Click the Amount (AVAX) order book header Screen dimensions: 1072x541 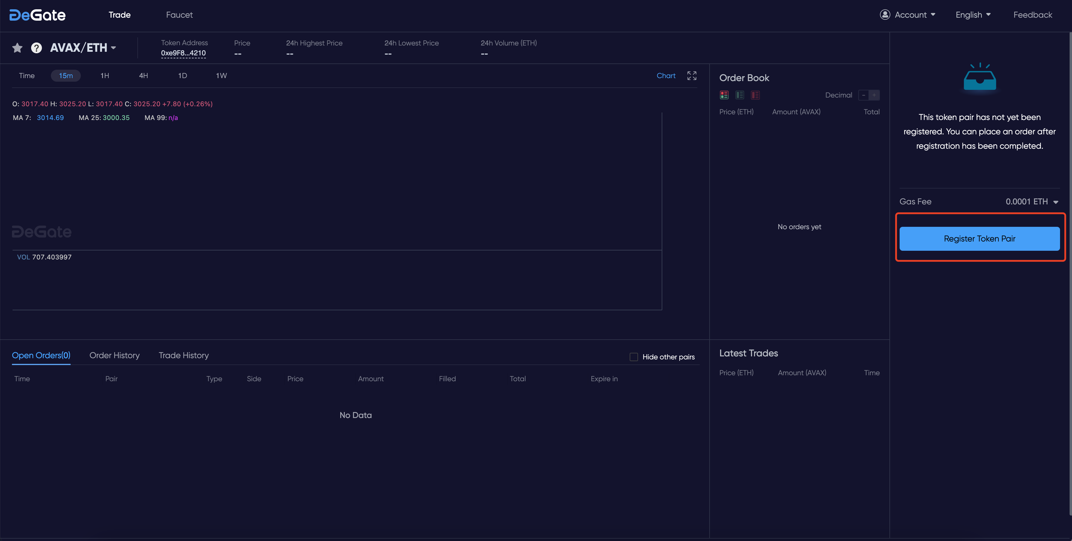pos(796,112)
